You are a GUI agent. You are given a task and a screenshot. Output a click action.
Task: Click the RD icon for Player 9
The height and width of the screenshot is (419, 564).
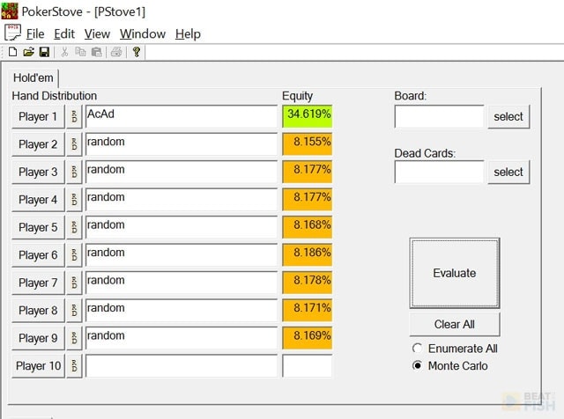tap(74, 338)
